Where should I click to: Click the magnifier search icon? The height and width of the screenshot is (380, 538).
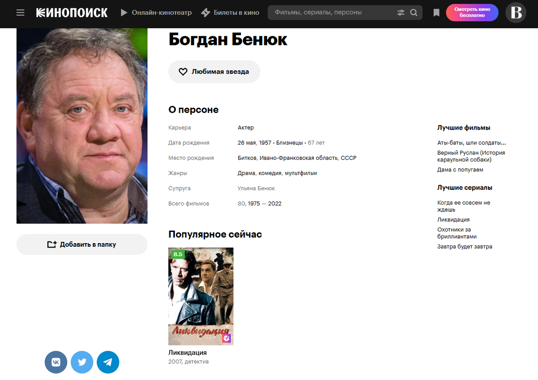(x=414, y=13)
